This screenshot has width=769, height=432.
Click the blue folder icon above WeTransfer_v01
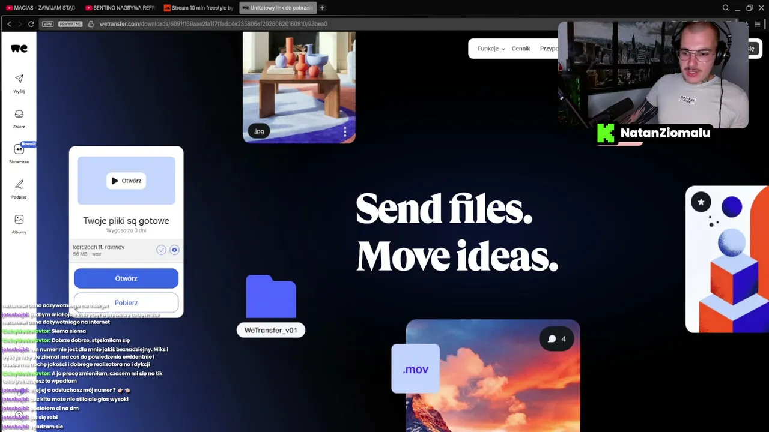tap(271, 297)
